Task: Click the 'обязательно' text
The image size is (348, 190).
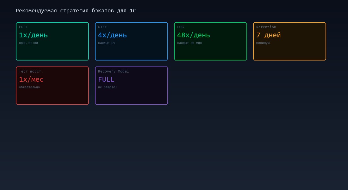Action: click(x=29, y=87)
